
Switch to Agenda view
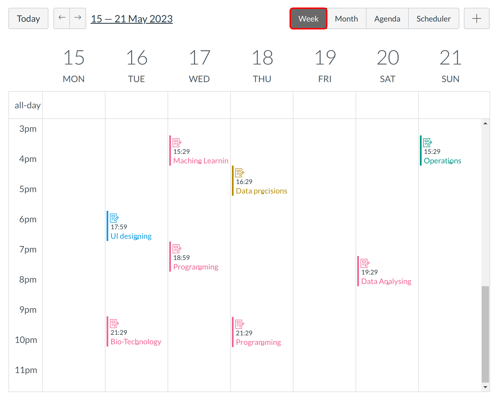[x=387, y=18]
